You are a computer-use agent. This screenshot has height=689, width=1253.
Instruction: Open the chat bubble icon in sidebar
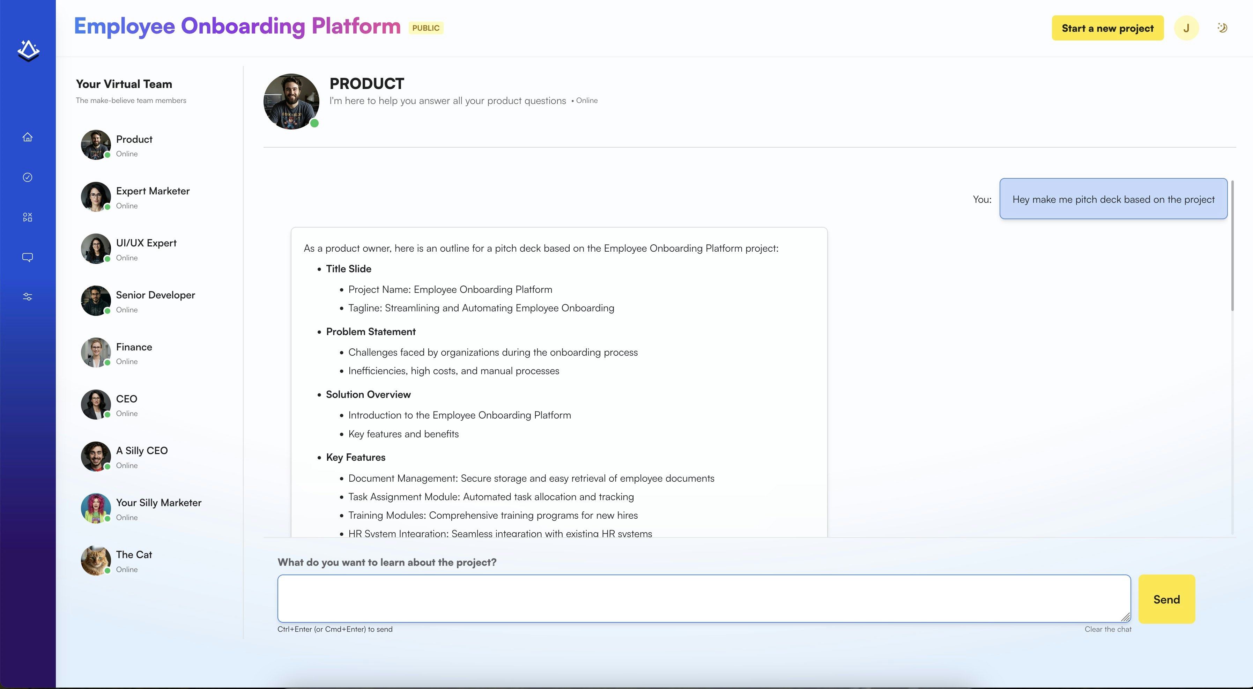click(28, 257)
